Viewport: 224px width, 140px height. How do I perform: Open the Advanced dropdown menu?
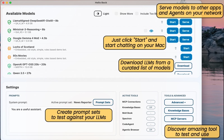[179, 102]
